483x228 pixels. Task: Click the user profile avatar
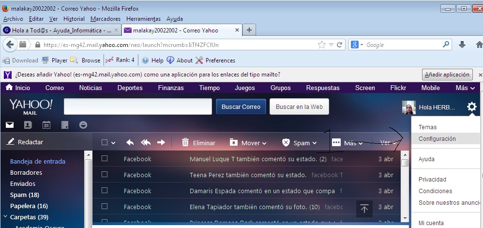tap(408, 107)
